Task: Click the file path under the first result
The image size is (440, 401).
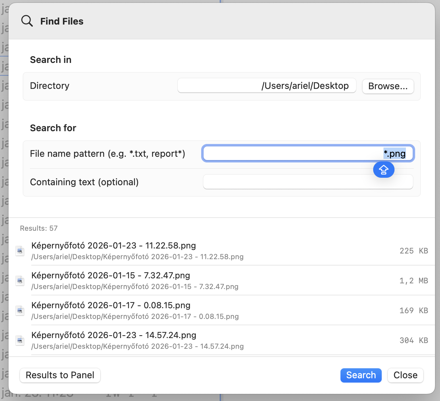Action: (x=137, y=257)
